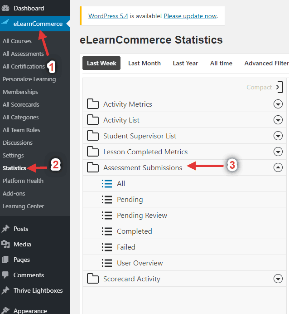Click the Student Supervisor List folder icon
Screen dimensions: 289x314
coord(93,136)
